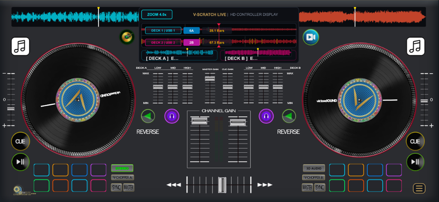This screenshot has height=202, width=439.
Task: Tap Deck B purple performance pad
Action: tap(394, 170)
